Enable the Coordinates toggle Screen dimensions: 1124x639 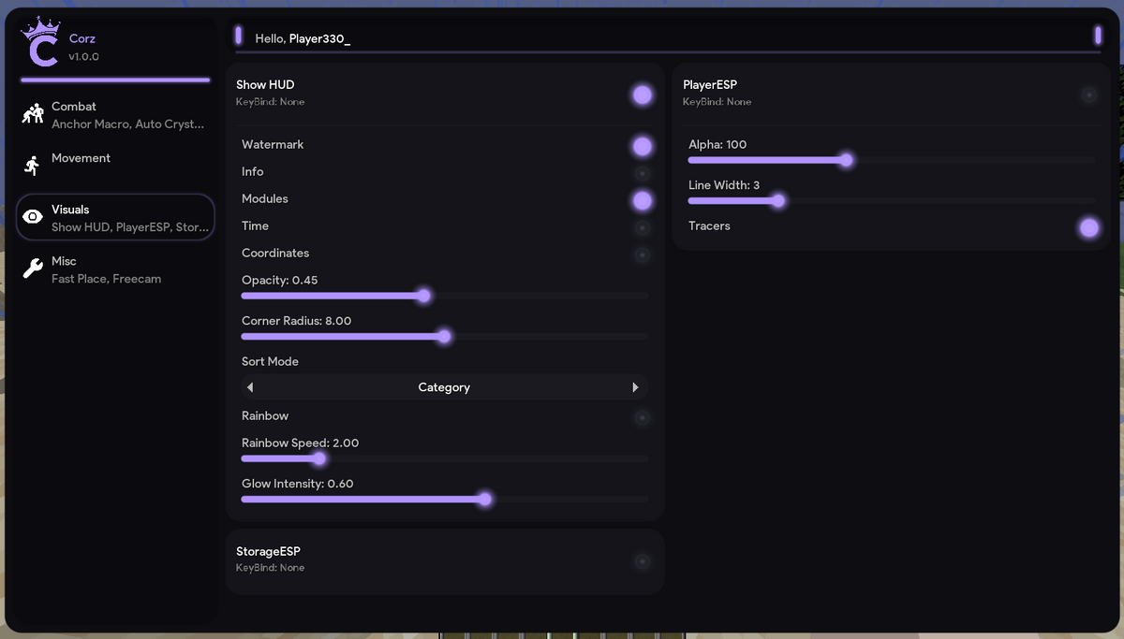point(642,254)
